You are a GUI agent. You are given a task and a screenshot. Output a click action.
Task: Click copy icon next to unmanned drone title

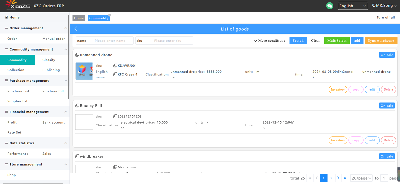click(77, 55)
